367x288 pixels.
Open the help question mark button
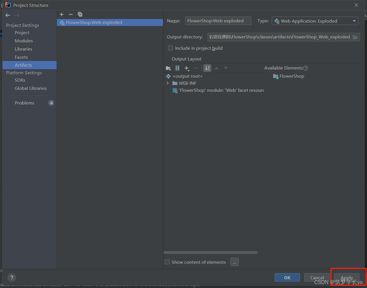point(12,278)
